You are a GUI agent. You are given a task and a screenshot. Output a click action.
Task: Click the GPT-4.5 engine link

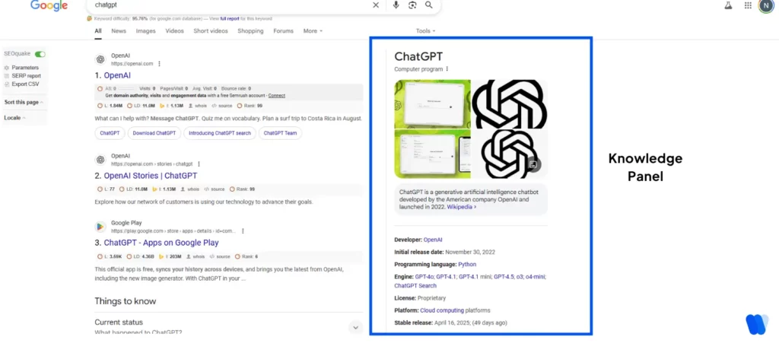[x=504, y=277]
